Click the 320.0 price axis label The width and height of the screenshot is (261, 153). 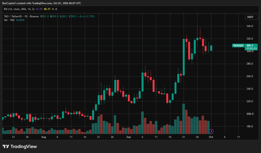tap(250, 39)
